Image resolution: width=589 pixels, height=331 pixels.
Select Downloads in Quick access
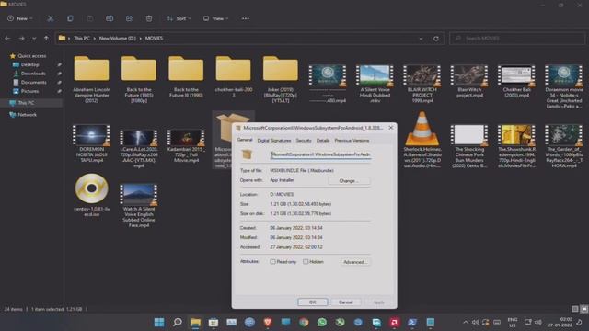point(33,74)
